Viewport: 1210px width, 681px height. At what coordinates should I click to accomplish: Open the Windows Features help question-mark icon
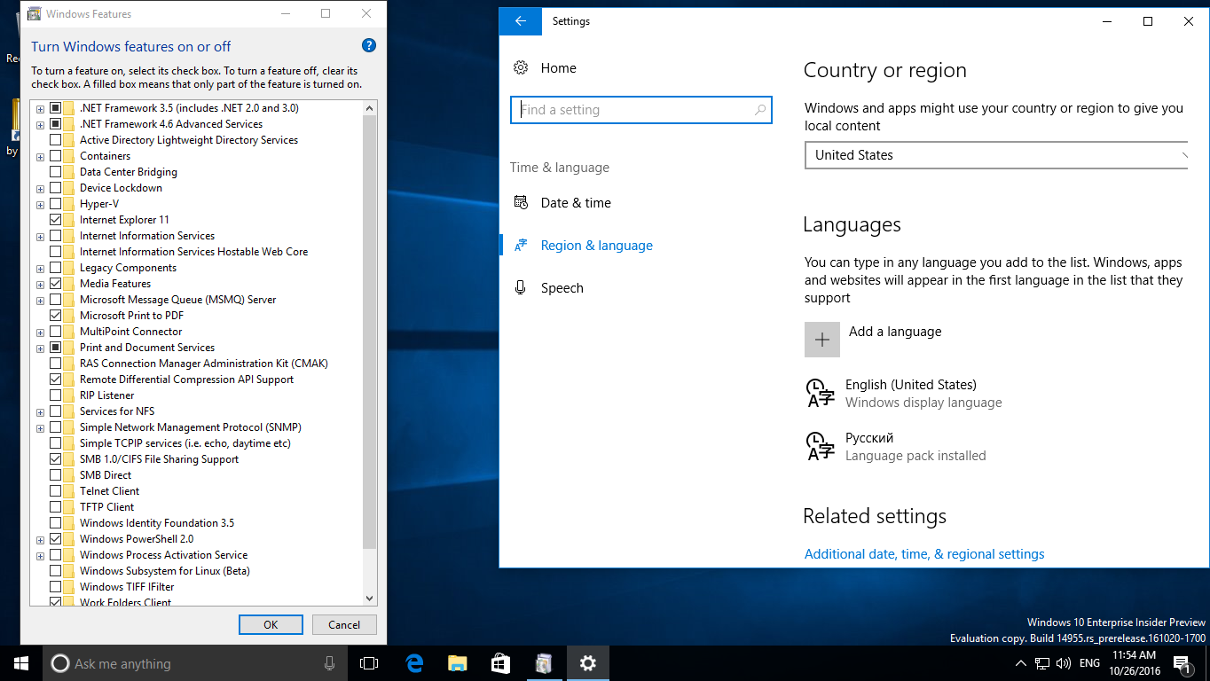(x=369, y=46)
